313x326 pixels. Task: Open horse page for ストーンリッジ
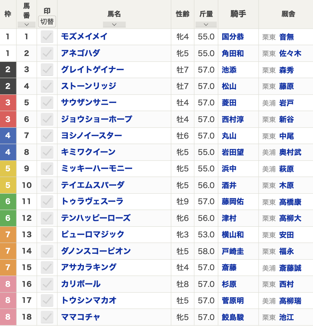(x=89, y=86)
